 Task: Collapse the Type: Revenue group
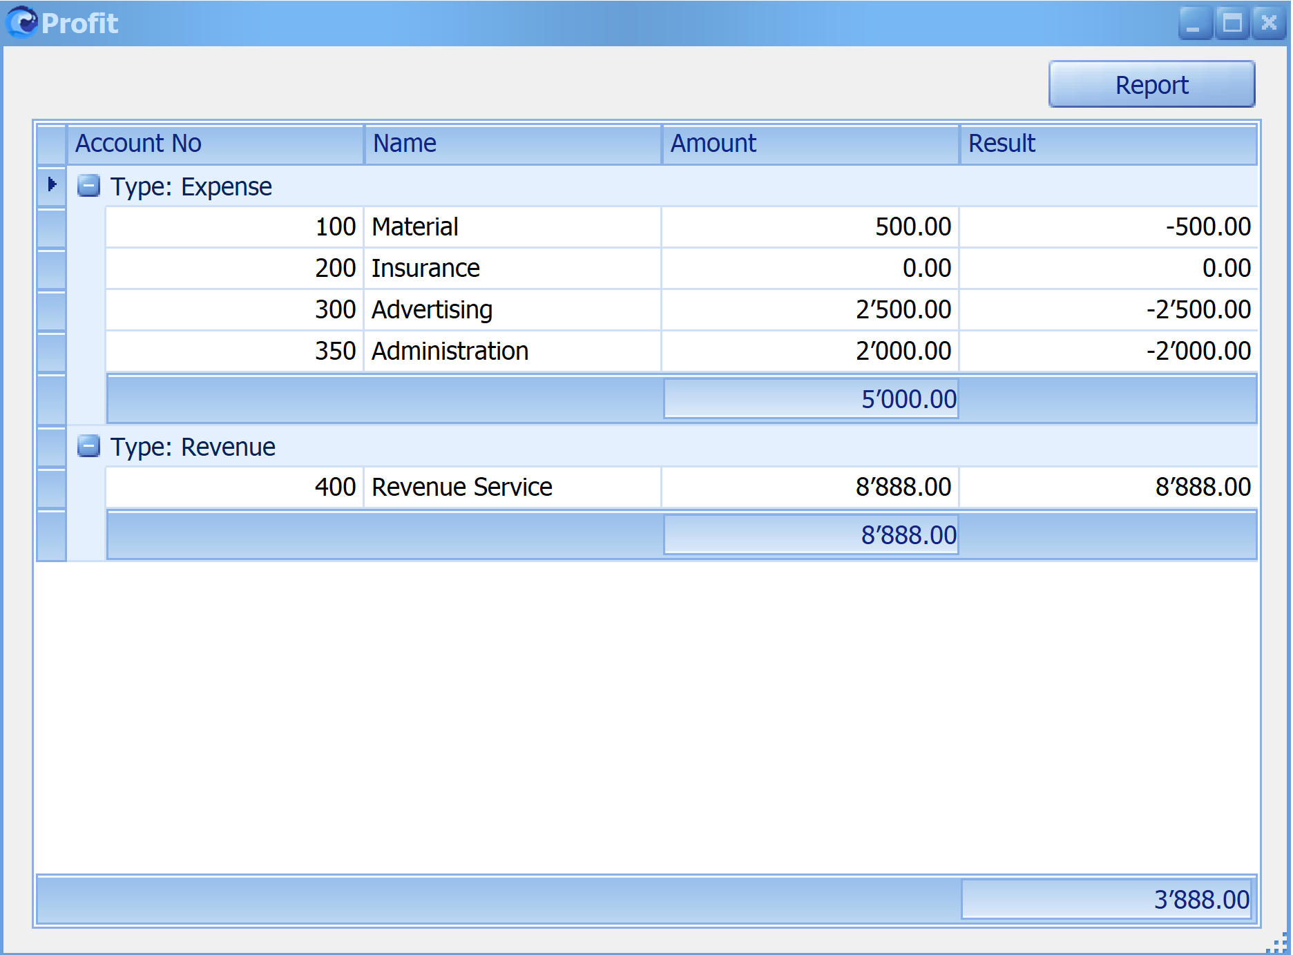[x=88, y=446]
